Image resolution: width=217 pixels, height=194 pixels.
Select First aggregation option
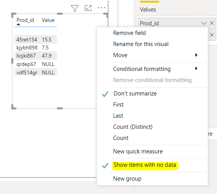(152, 105)
